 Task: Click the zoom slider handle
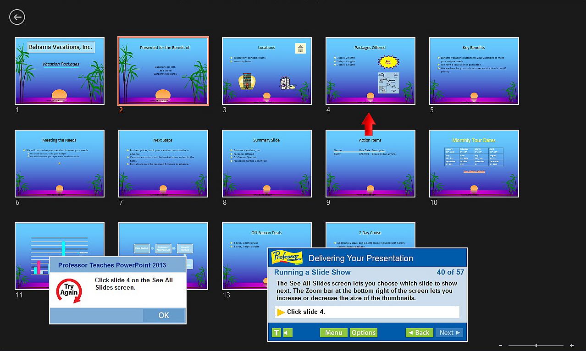536,346
